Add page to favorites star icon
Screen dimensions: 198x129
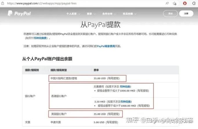(x=175, y=3)
